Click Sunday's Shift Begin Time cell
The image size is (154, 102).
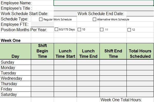pos(42,62)
